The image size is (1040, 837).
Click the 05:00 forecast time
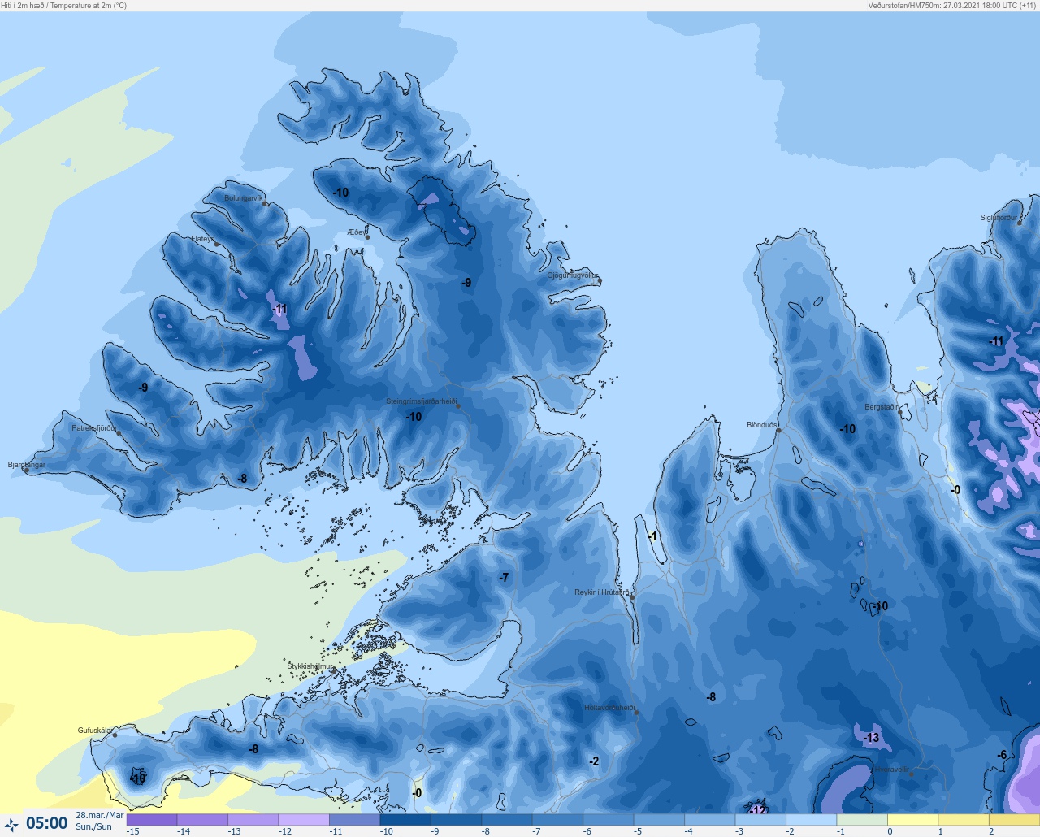pyautogui.click(x=47, y=824)
